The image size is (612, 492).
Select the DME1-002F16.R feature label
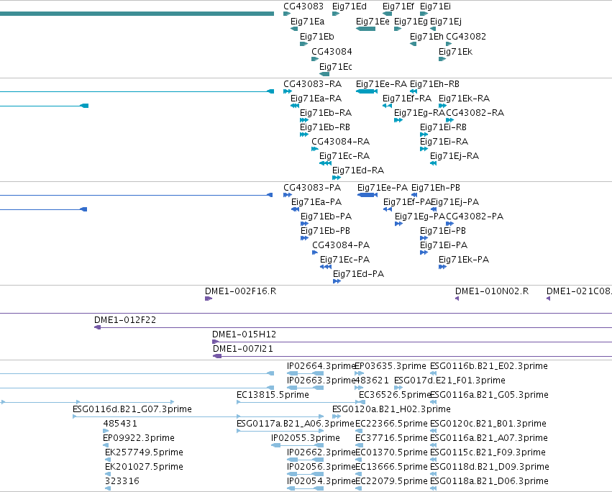point(240,292)
